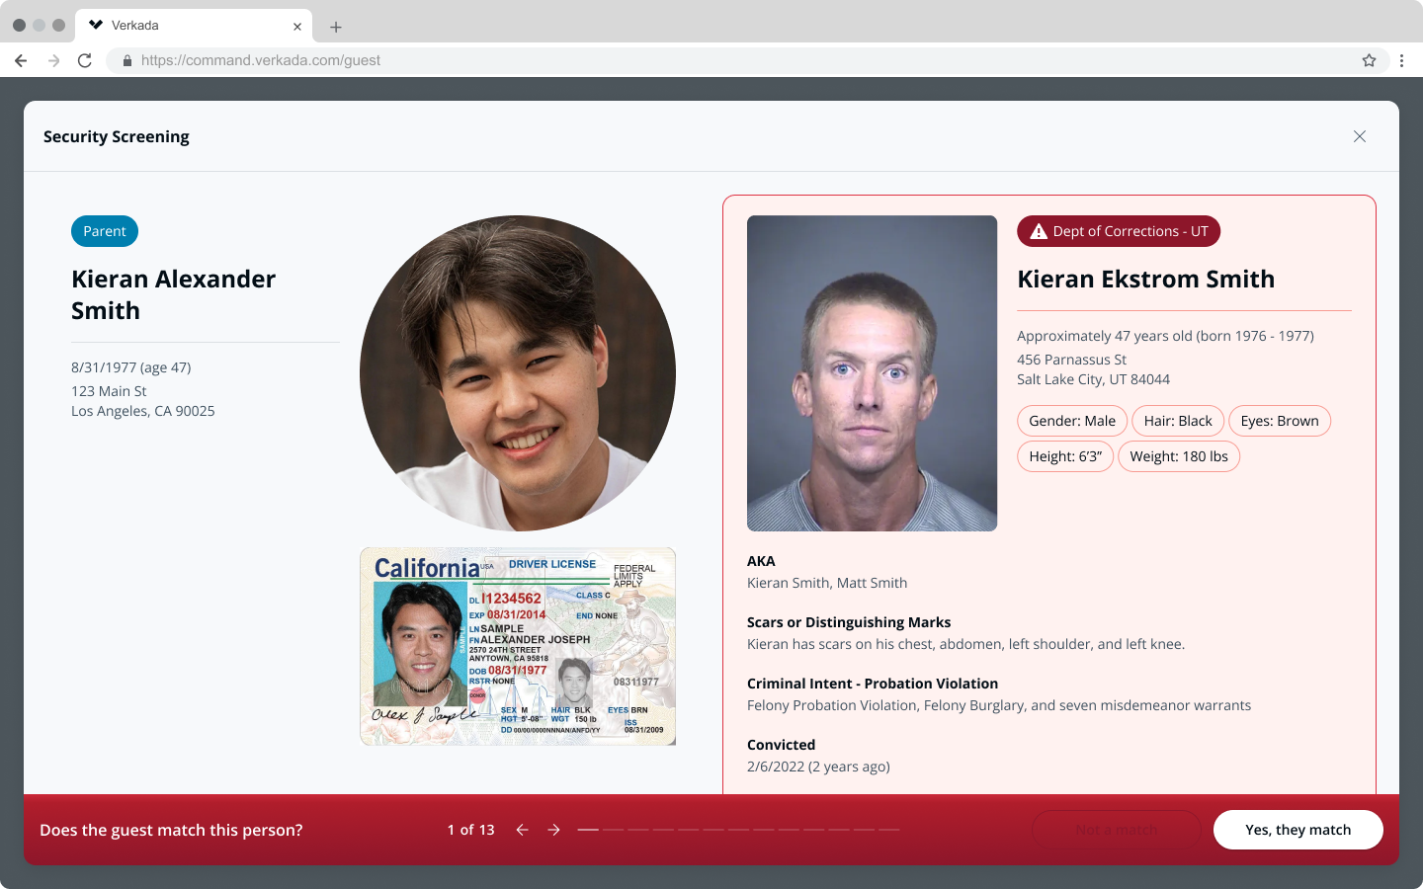Image resolution: width=1423 pixels, height=889 pixels.
Task: Click the padlock site info icon
Action: point(127,60)
